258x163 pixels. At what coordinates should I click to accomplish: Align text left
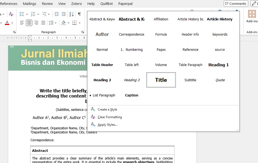click(22, 23)
